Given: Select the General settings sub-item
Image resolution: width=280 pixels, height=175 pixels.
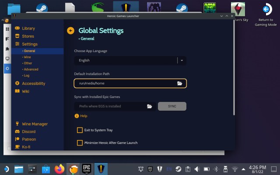Looking at the screenshot, I should click(38, 51).
